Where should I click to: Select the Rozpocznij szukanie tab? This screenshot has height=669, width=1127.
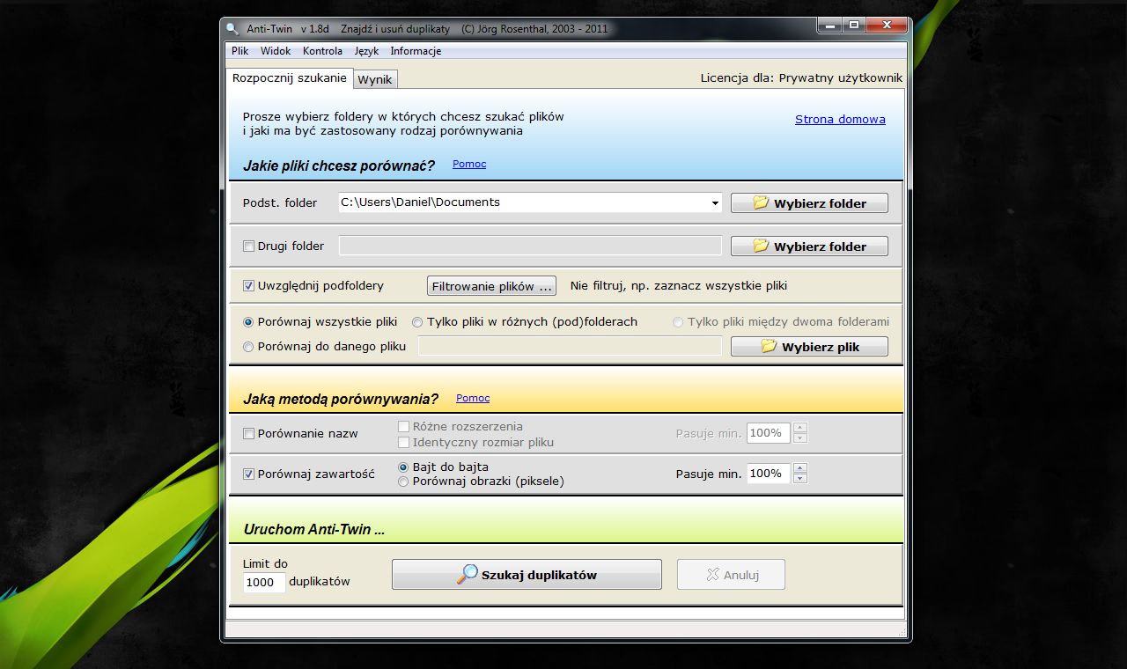tap(290, 77)
